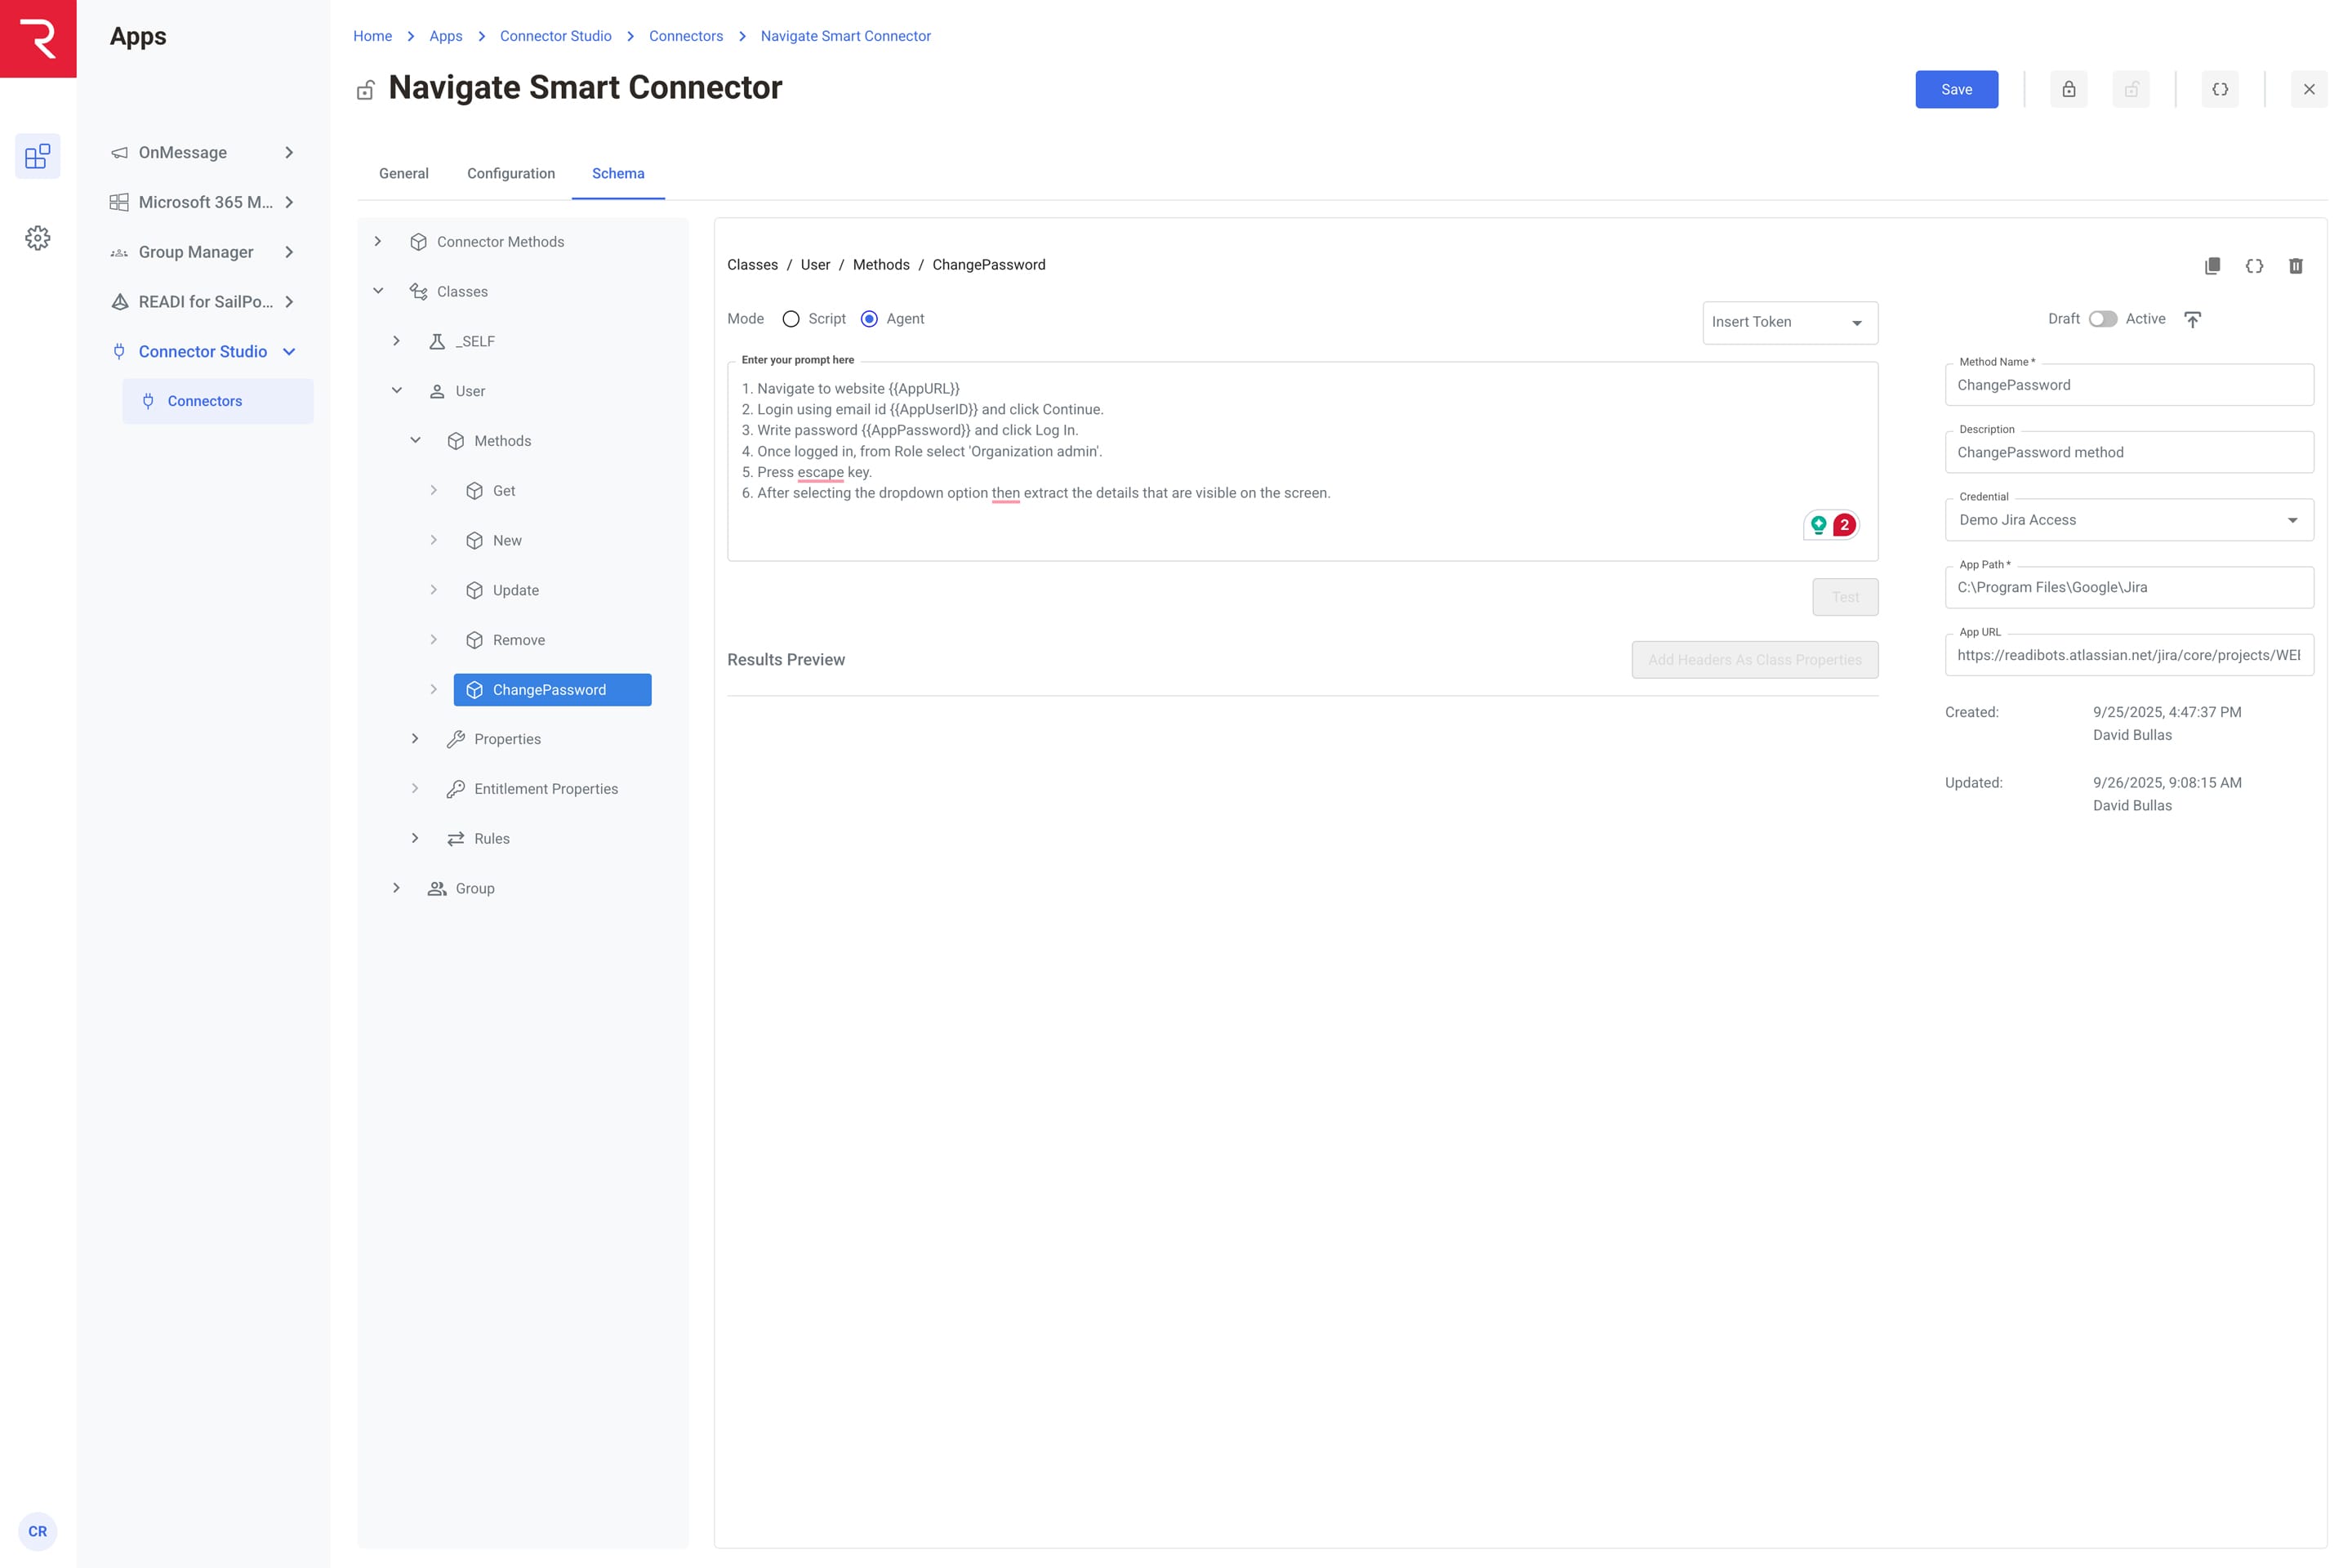Expand the Get method chevron
Image resolution: width=2352 pixels, height=1568 pixels.
434,490
